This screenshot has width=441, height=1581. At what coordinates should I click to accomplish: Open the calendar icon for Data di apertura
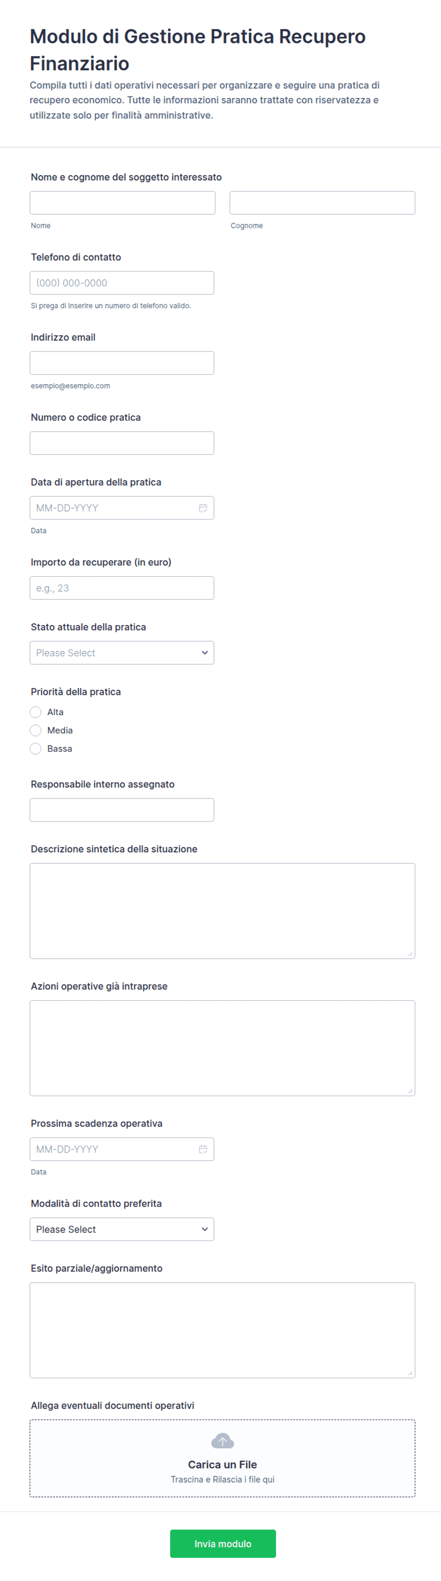pos(203,508)
